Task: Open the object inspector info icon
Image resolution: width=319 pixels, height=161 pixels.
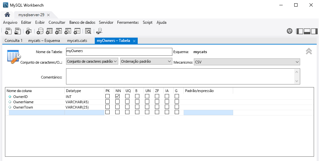Action: click(x=29, y=31)
